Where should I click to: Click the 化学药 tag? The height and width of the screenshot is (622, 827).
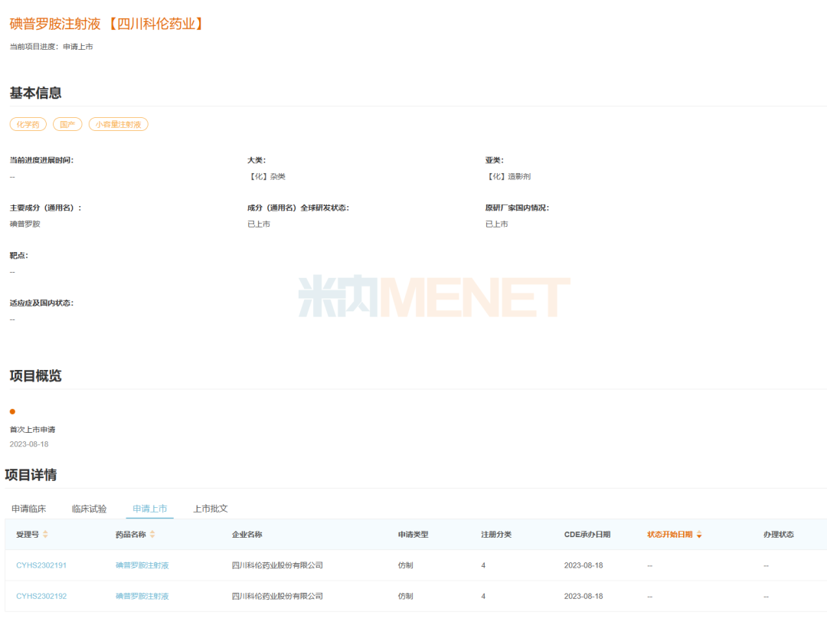[28, 125]
